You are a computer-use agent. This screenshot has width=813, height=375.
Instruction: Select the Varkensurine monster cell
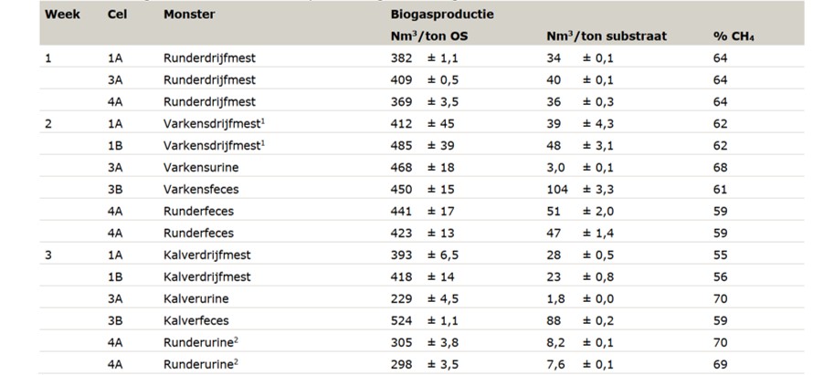pyautogui.click(x=201, y=167)
